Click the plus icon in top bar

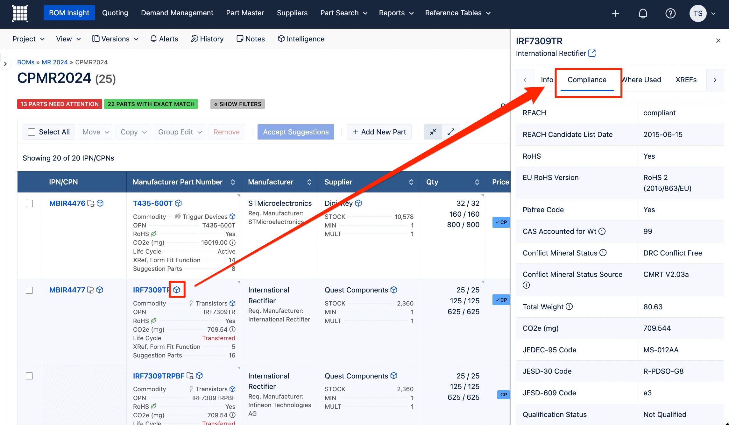click(615, 13)
